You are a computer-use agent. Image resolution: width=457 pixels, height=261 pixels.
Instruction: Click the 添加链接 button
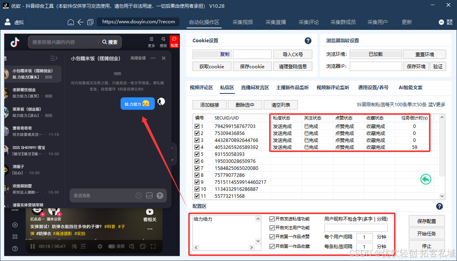(210, 105)
